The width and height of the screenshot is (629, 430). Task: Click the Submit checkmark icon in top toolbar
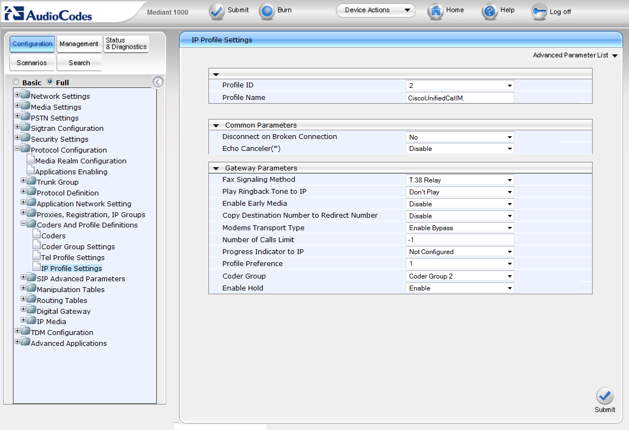217,11
